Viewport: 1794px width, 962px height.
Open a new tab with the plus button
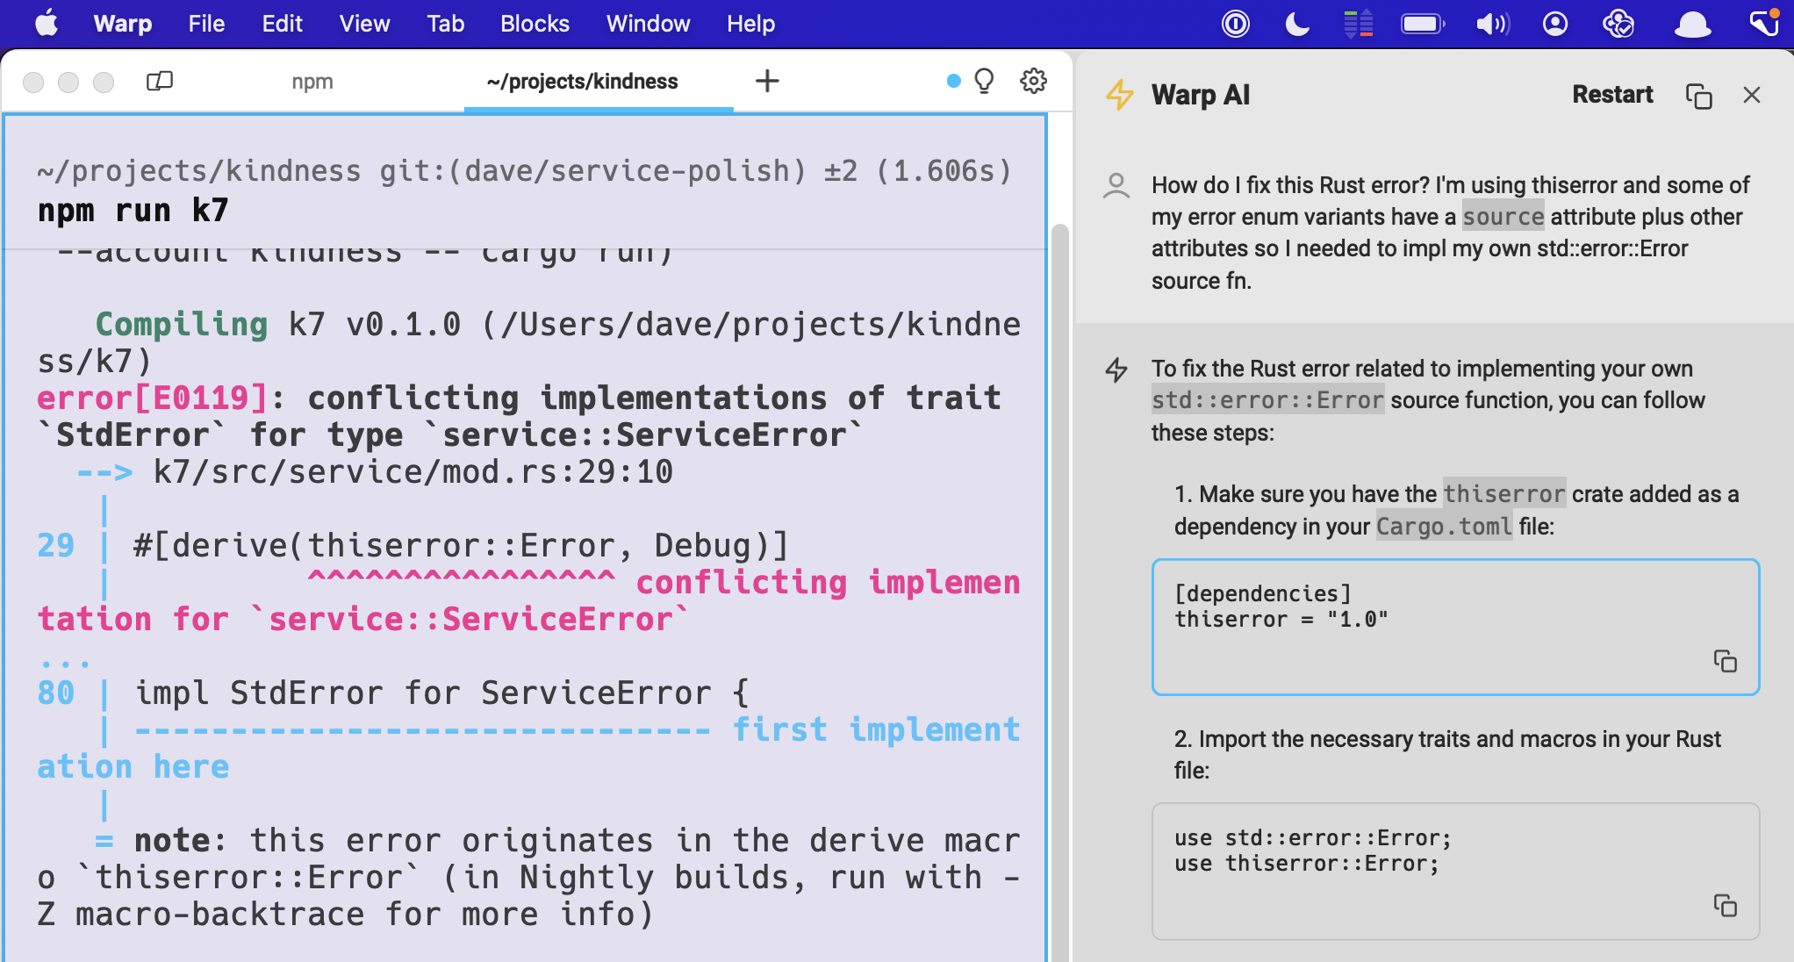coord(767,81)
